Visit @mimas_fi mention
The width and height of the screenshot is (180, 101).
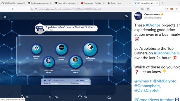tap(143, 81)
